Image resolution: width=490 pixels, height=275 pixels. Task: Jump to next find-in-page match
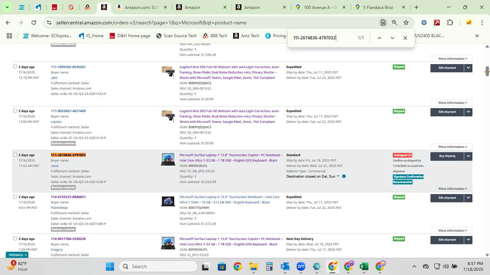(x=392, y=38)
